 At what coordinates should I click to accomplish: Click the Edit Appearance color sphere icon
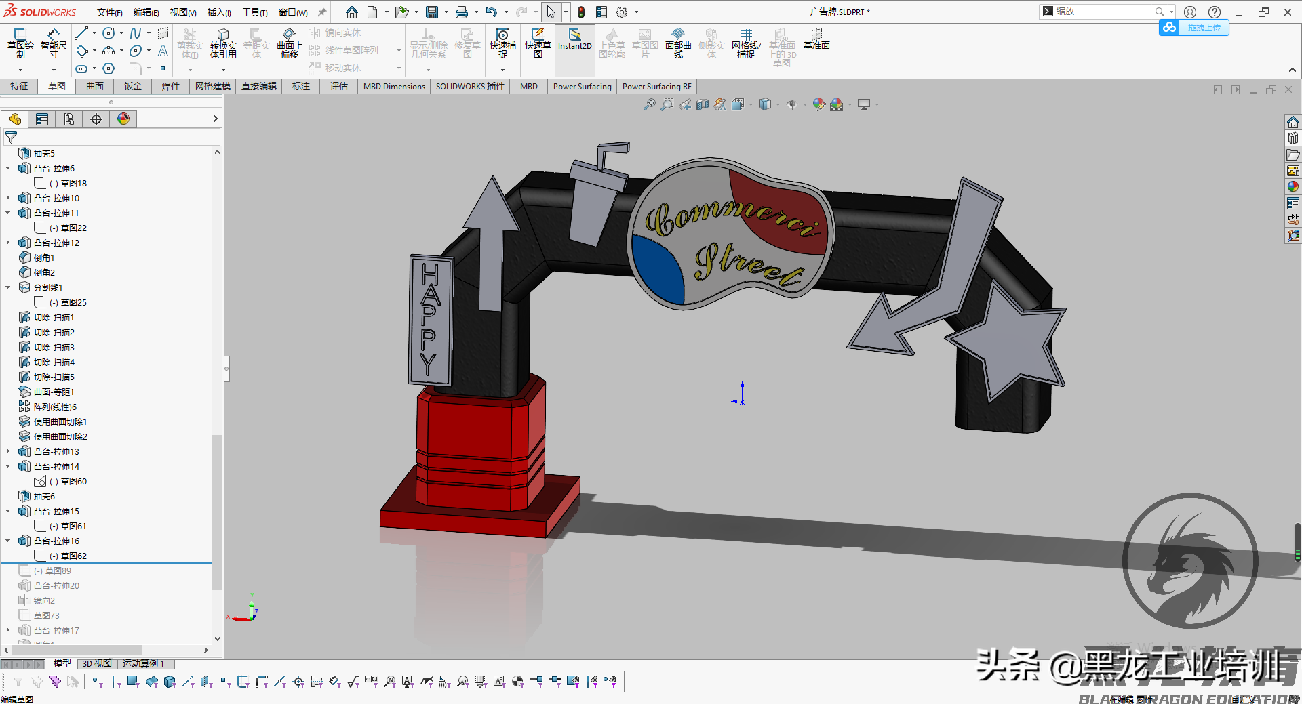818,104
